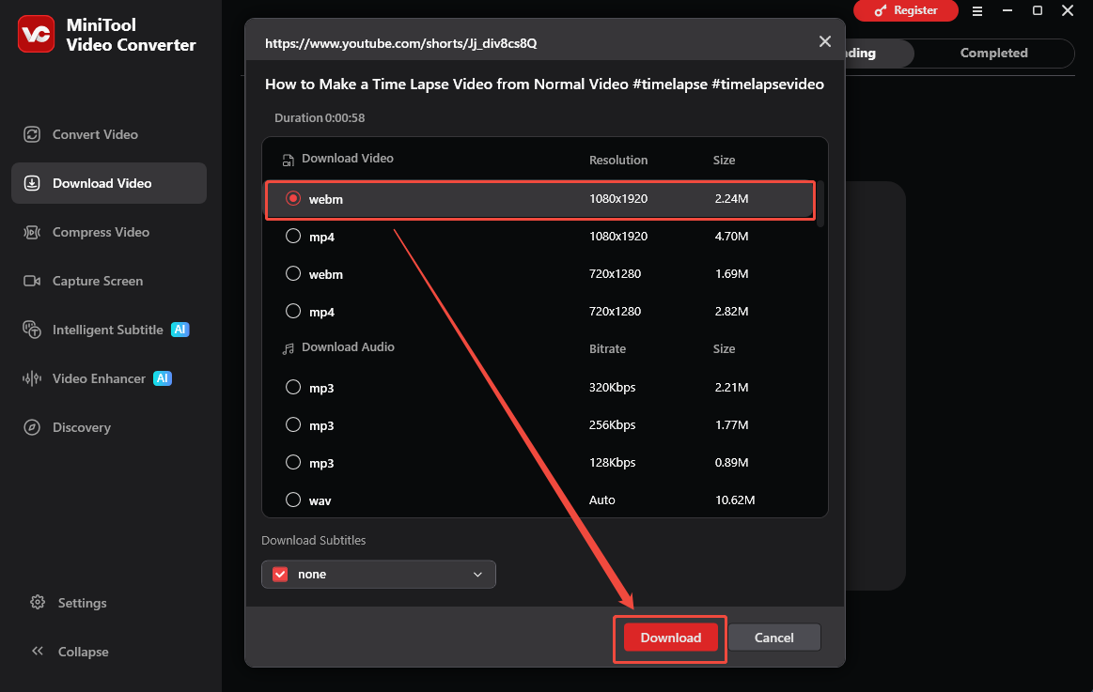Open Compress Video from the sidebar
Viewport: 1093px width, 692px height.
101,232
